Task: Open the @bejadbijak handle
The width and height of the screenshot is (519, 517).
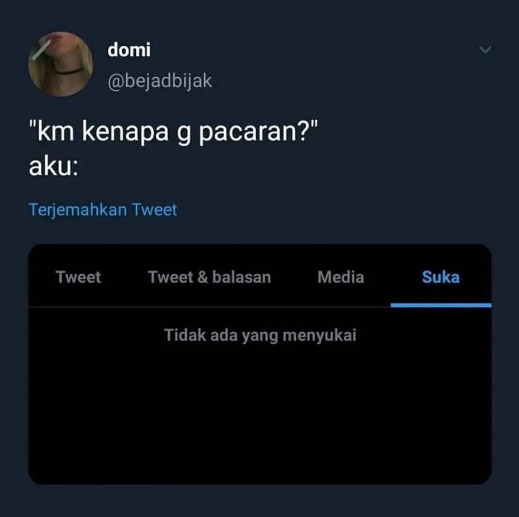Action: pyautogui.click(x=160, y=81)
